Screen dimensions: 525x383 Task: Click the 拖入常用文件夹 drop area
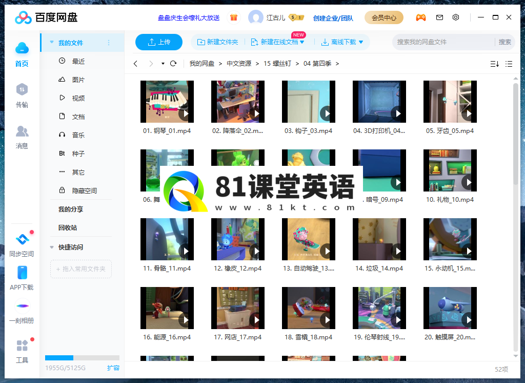80,269
